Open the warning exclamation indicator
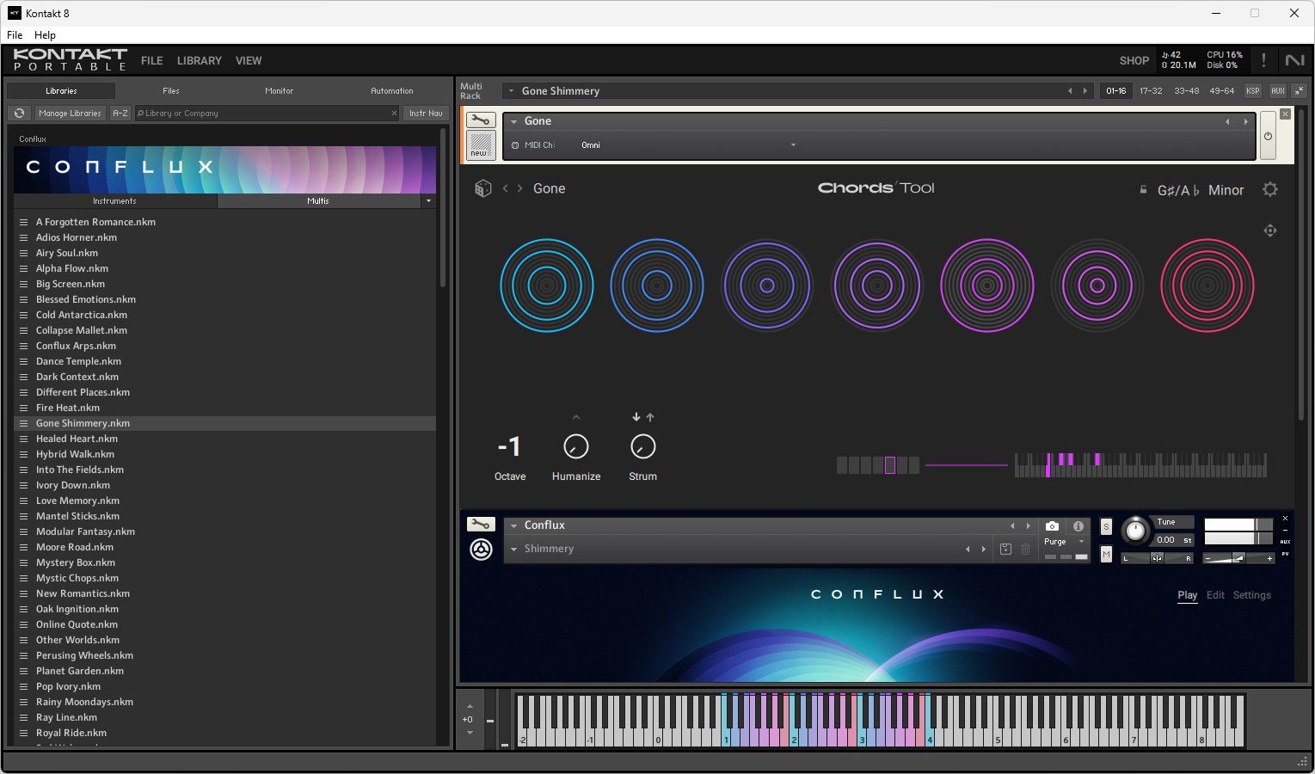Screen dimensions: 1315x774 (x=1263, y=60)
